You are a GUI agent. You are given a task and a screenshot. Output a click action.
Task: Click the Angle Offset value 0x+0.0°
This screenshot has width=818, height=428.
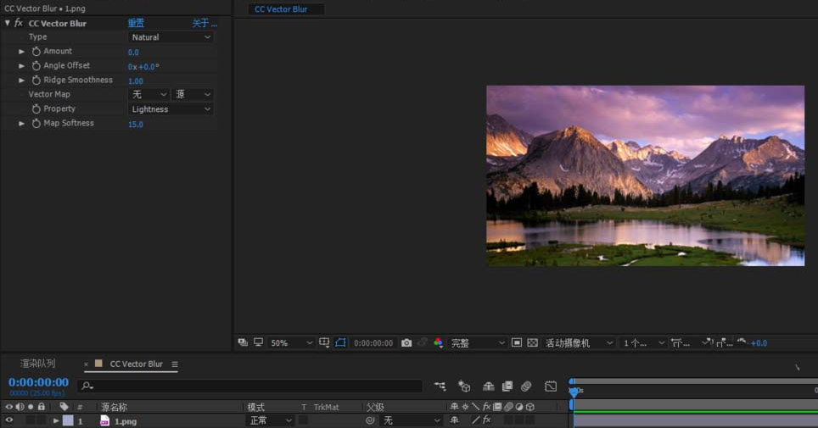click(143, 67)
